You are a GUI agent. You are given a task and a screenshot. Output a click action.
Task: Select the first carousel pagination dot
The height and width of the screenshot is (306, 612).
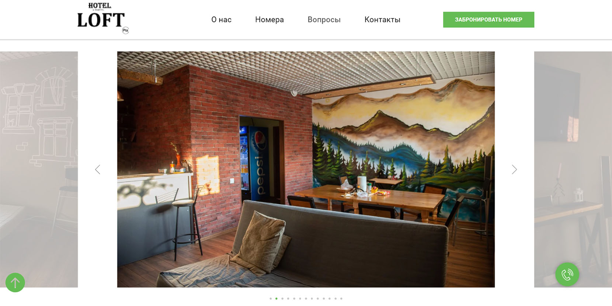click(271, 299)
